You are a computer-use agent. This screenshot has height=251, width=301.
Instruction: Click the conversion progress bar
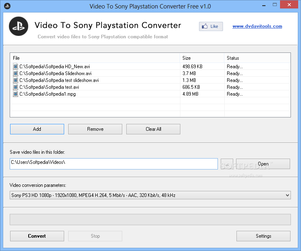(x=150, y=220)
